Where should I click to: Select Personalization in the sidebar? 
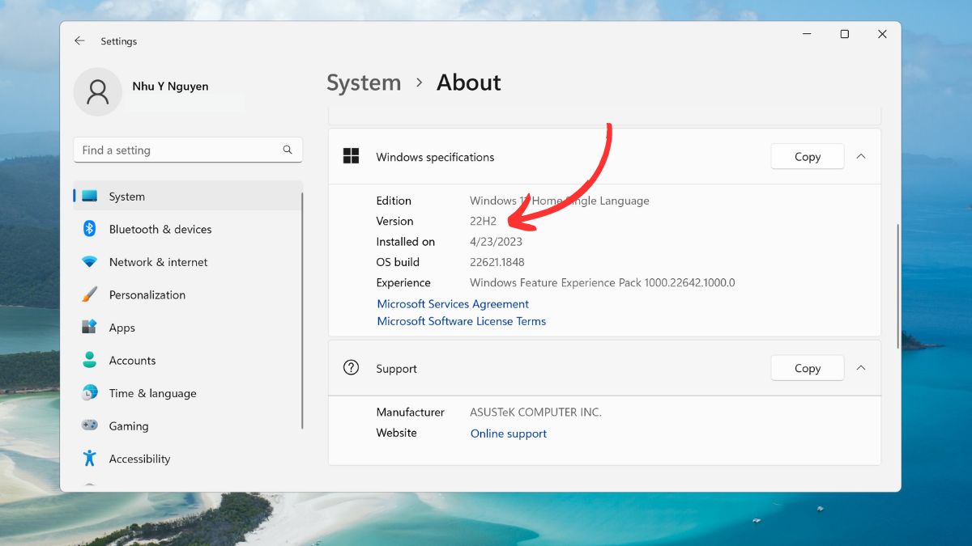(x=188, y=294)
